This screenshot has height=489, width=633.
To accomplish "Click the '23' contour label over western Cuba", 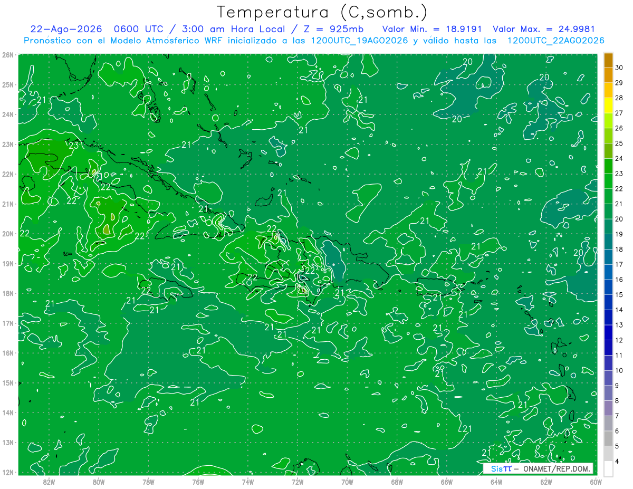I will [x=74, y=146].
